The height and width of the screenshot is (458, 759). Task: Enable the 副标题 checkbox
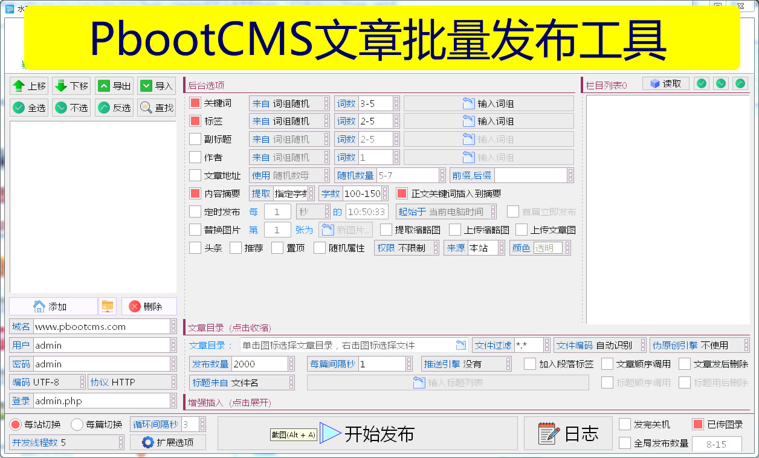click(195, 138)
